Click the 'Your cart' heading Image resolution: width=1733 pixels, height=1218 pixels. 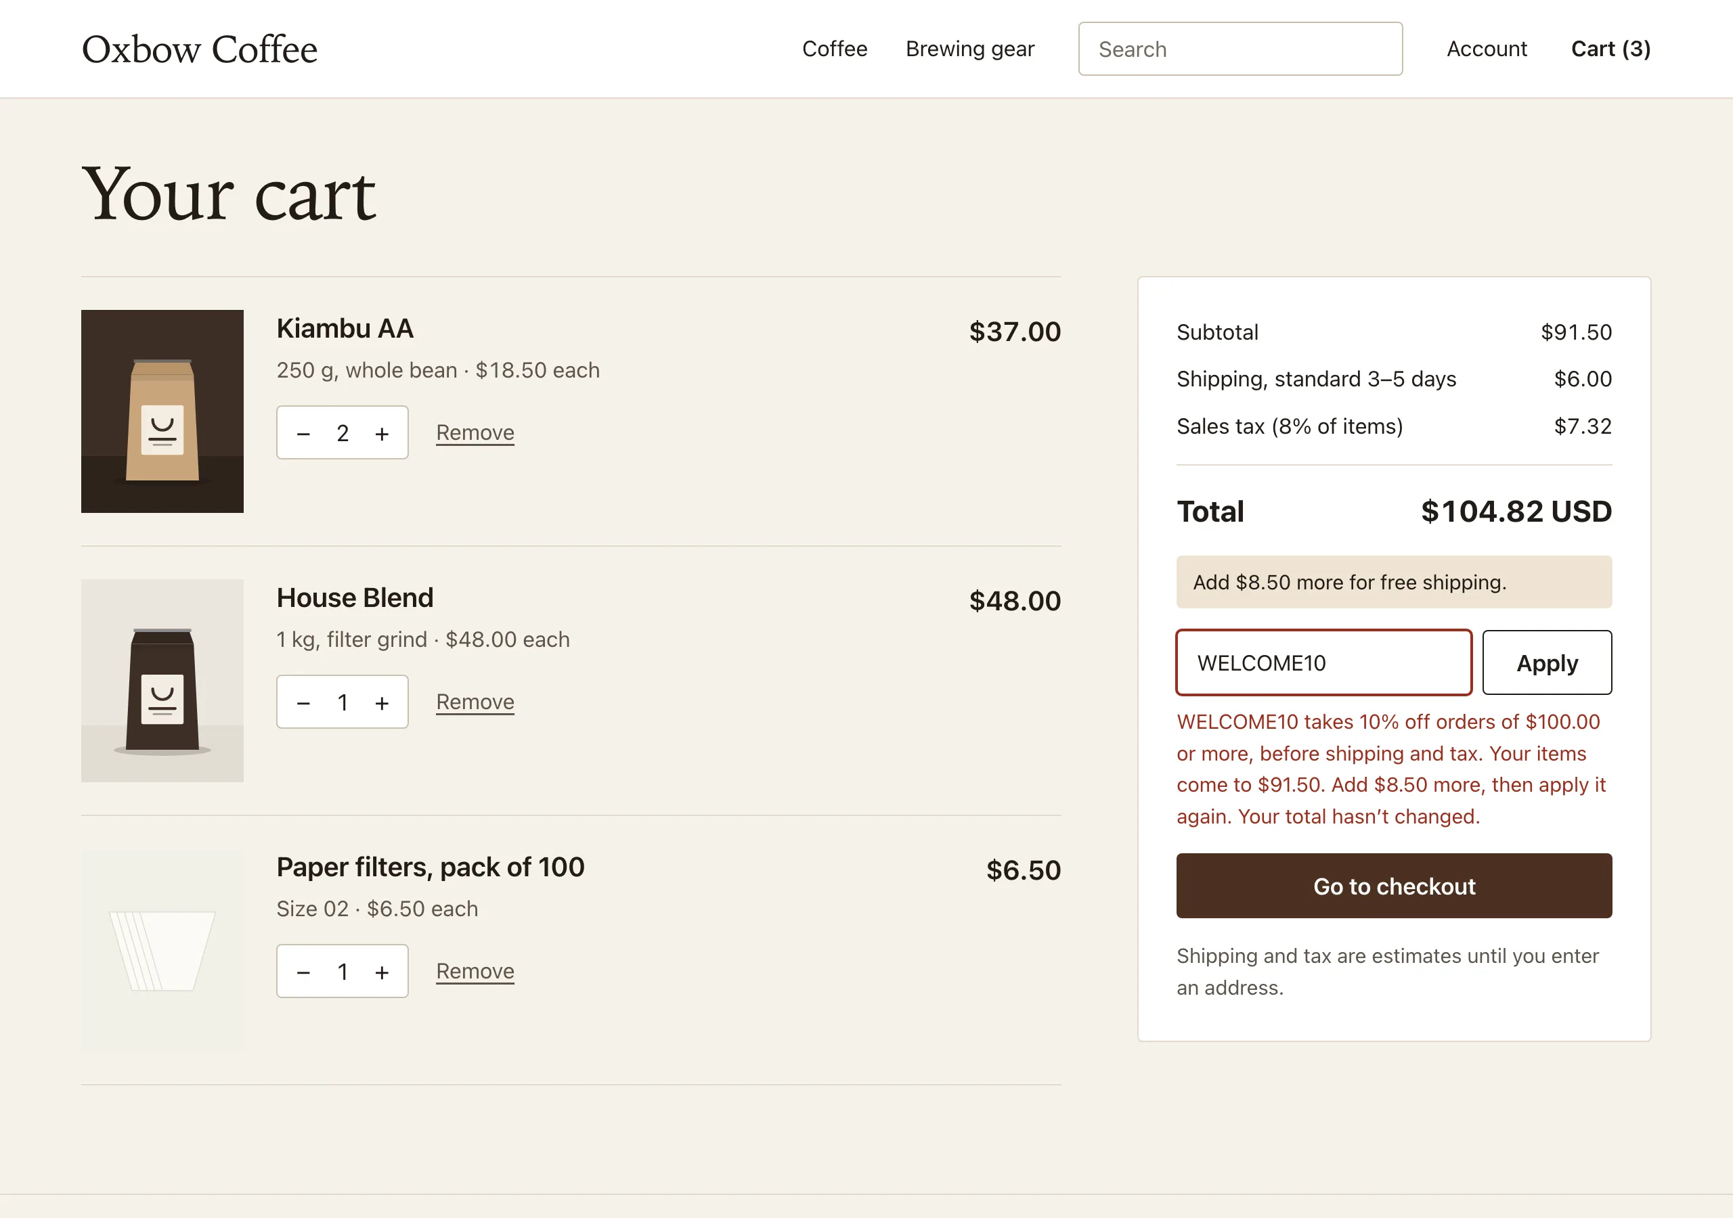pos(228,194)
